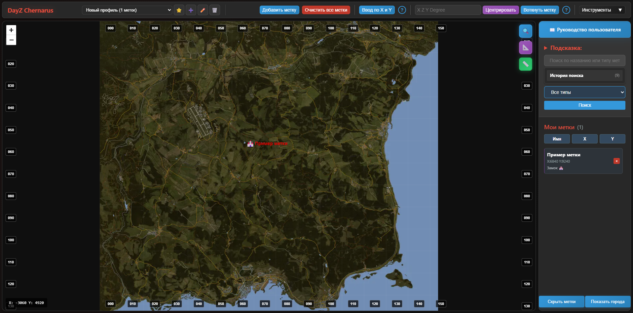Click the red Очистить все метки button
This screenshot has height=313, width=633.
(x=326, y=10)
